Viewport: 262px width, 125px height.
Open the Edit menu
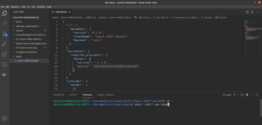[x=7, y=7]
